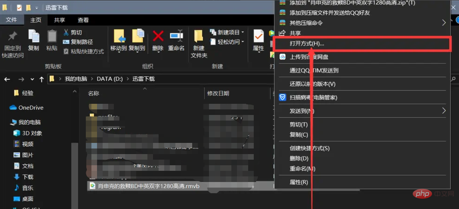Click the Properties (属性) ribbon icon
The width and height of the screenshot is (459, 209).
pos(258,36)
